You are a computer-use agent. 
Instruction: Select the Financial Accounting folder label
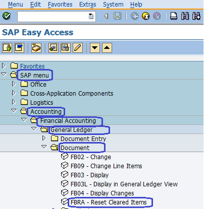click(68, 120)
